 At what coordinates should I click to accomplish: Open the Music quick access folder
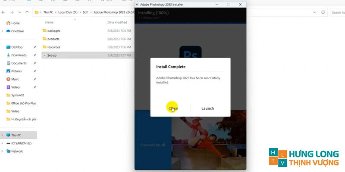click(x=15, y=79)
